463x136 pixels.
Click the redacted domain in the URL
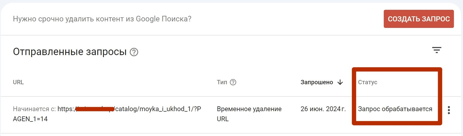click(x=95, y=109)
